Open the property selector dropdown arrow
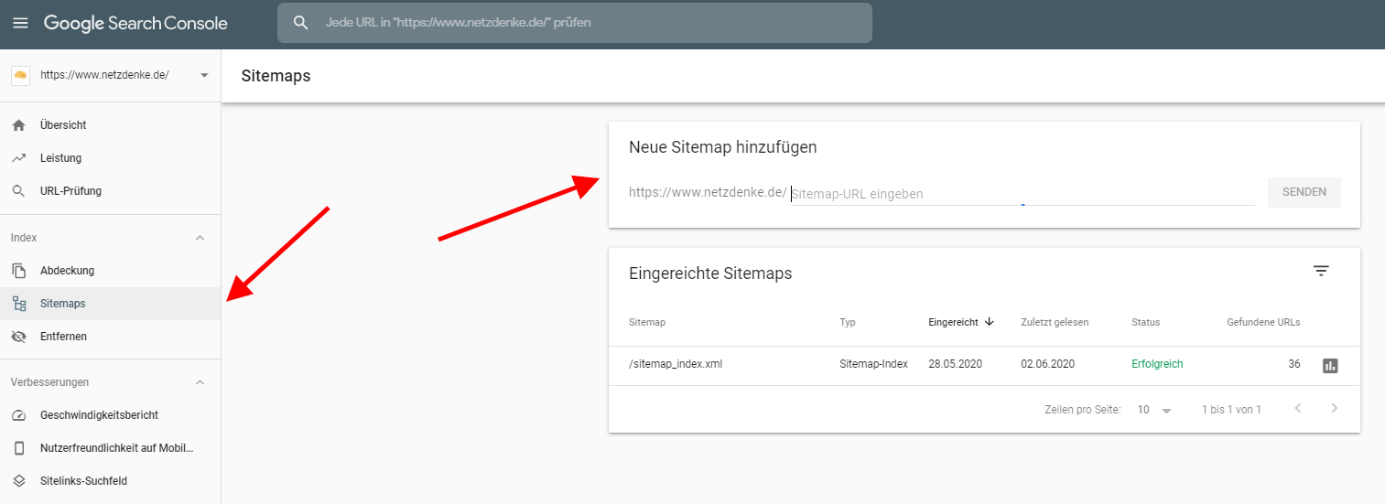The height and width of the screenshot is (504, 1385). [x=204, y=75]
